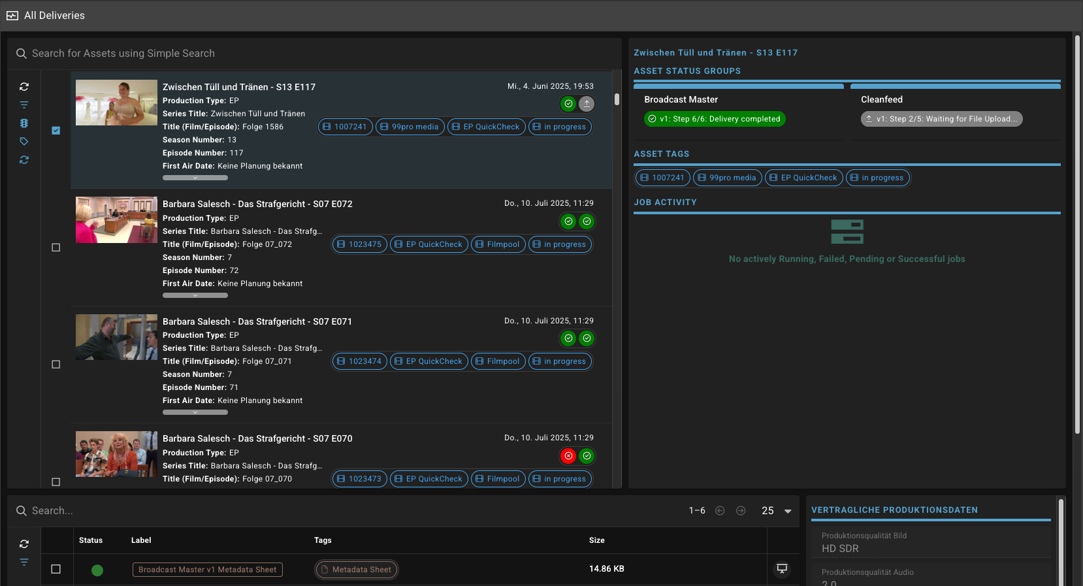Uncheck the Zwischen Tüll und Tränen S13 E117 checkbox
The width and height of the screenshot is (1083, 586).
pyautogui.click(x=56, y=131)
